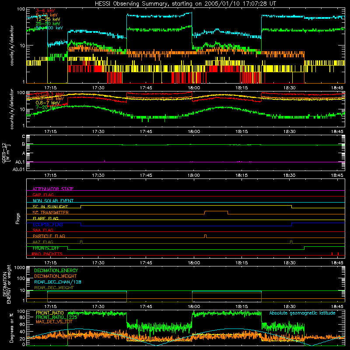This screenshot has height=350, width=350.
Task: Click the 1000 label on decimation axis
Action: (20, 267)
